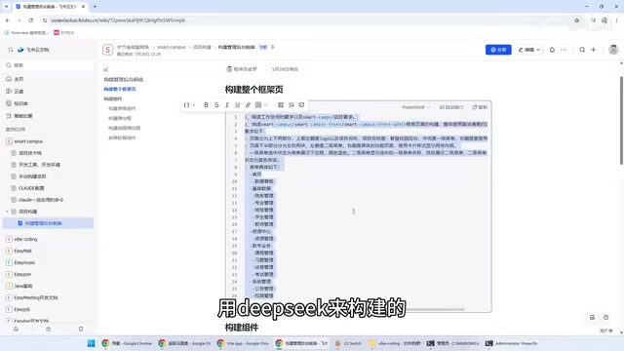This screenshot has width=624, height=351.
Task: Open EasyMeeting开发文档 in sidebar
Action: tap(36, 297)
